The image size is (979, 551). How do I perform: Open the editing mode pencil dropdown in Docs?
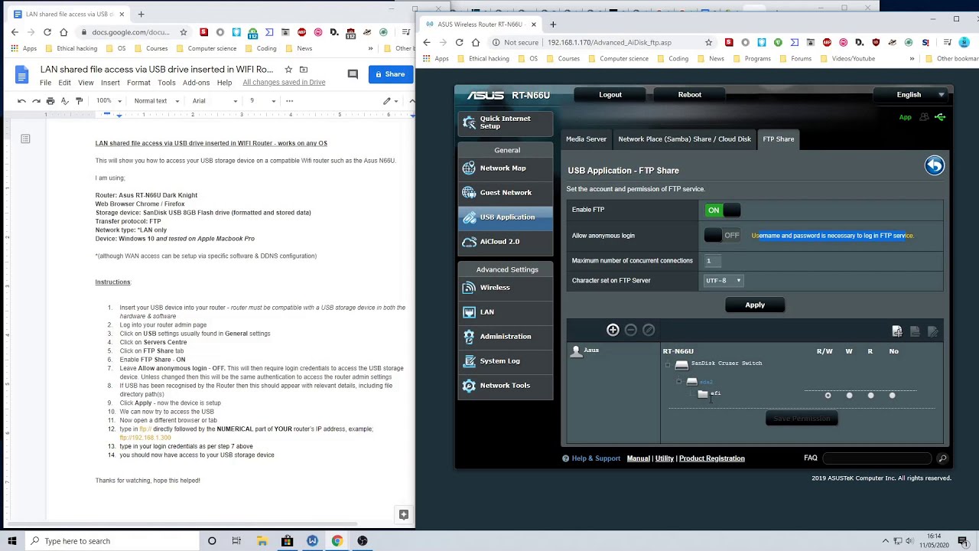[392, 101]
